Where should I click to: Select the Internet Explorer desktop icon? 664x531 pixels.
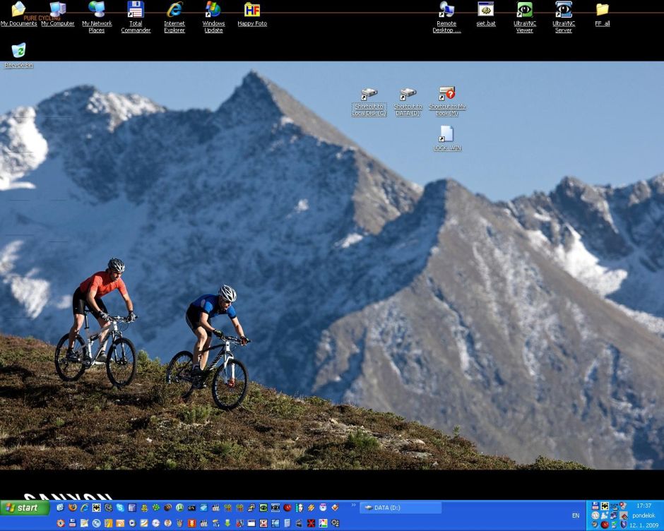(x=174, y=10)
